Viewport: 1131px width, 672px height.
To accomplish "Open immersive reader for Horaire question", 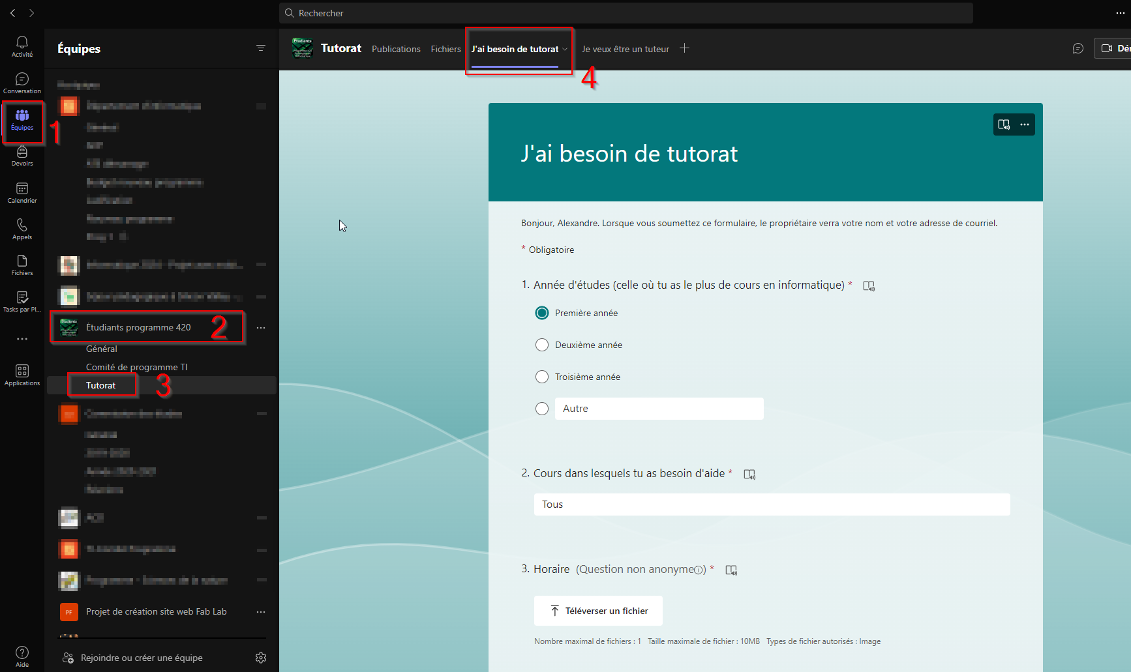I will (x=731, y=570).
